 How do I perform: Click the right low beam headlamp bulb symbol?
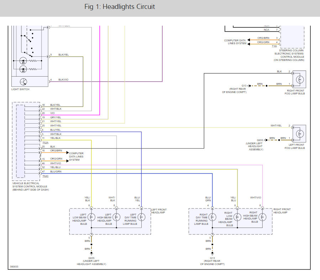point(237,217)
